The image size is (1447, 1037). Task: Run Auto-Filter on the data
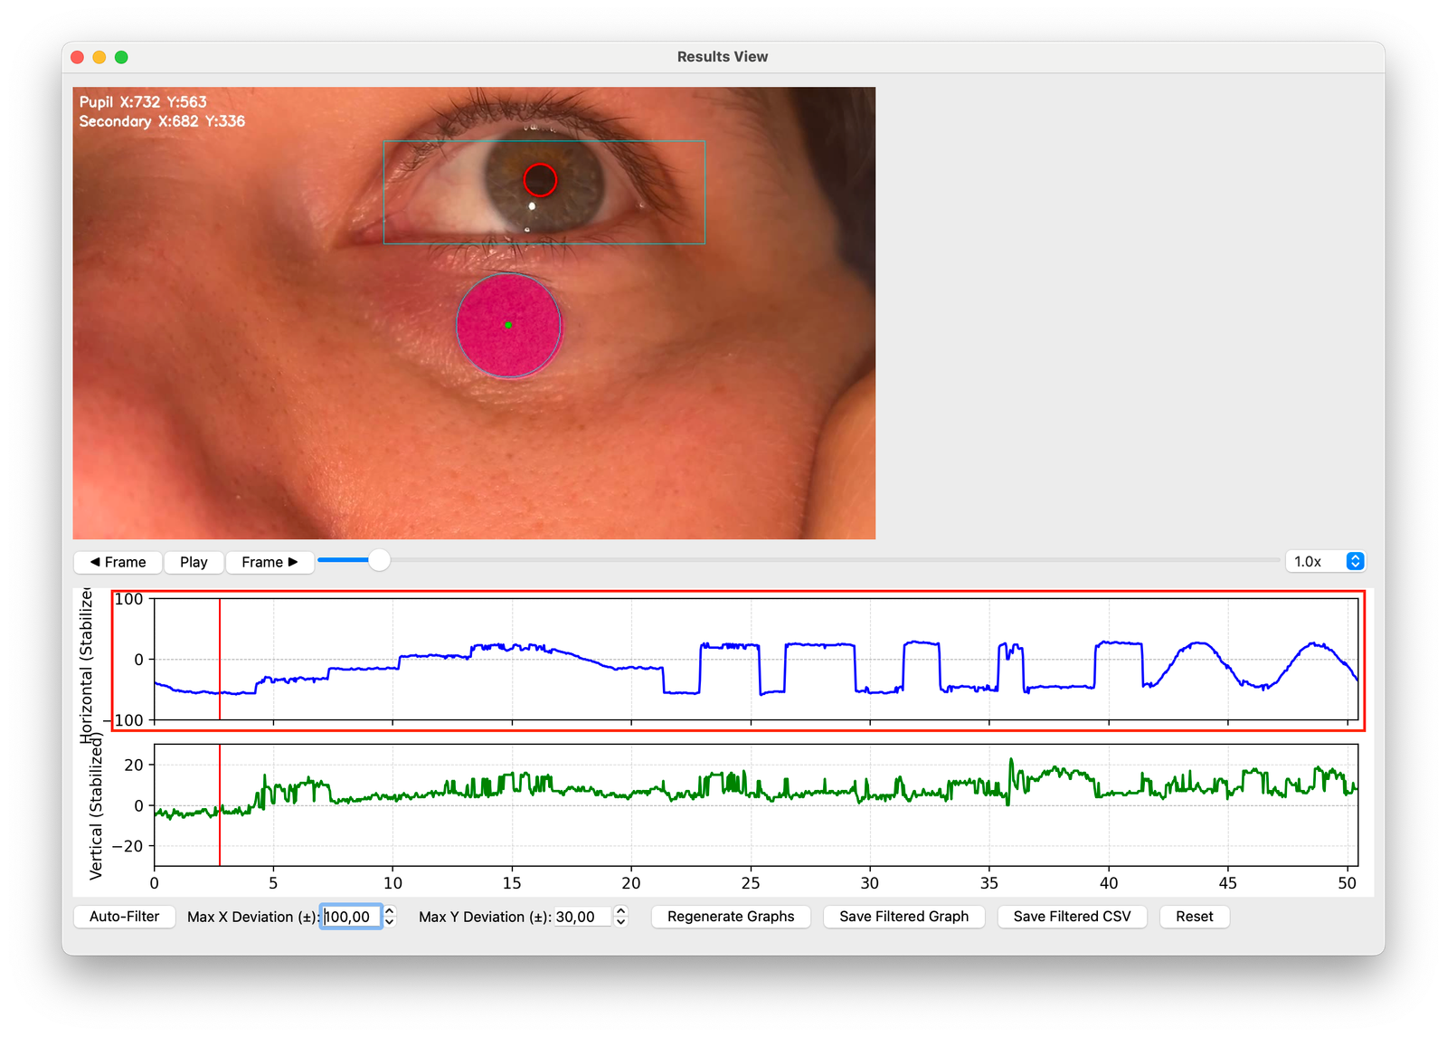124,916
